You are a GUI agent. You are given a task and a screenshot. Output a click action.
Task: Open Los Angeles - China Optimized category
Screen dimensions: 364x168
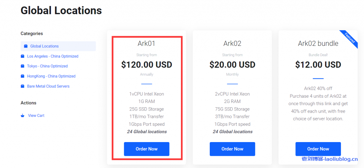point(53,56)
